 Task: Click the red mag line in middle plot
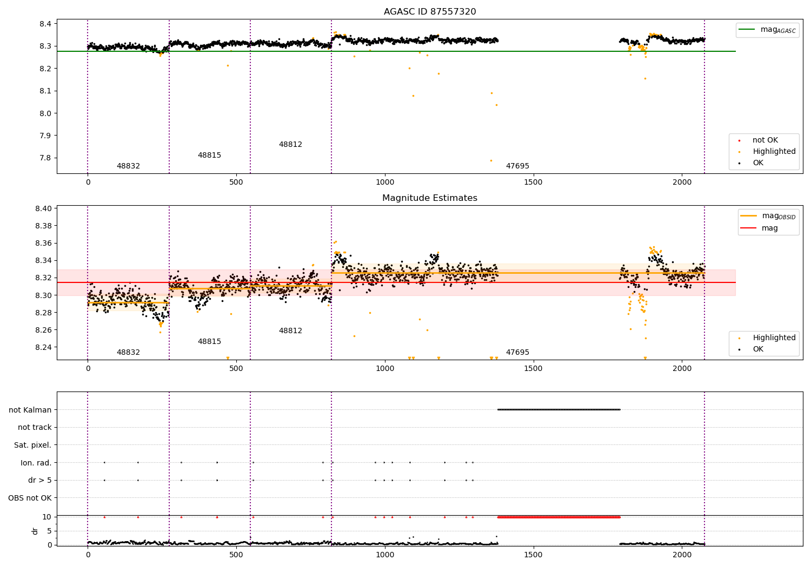click(x=396, y=282)
